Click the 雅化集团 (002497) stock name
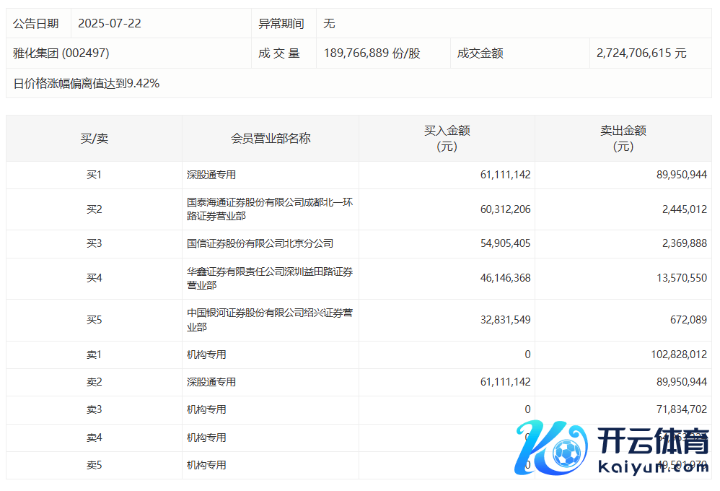The width and height of the screenshot is (720, 491). pos(61,53)
